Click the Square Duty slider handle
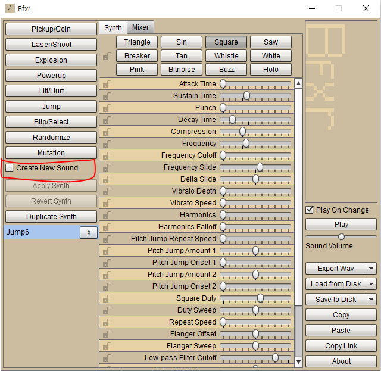The height and width of the screenshot is (371, 381). 260,298
